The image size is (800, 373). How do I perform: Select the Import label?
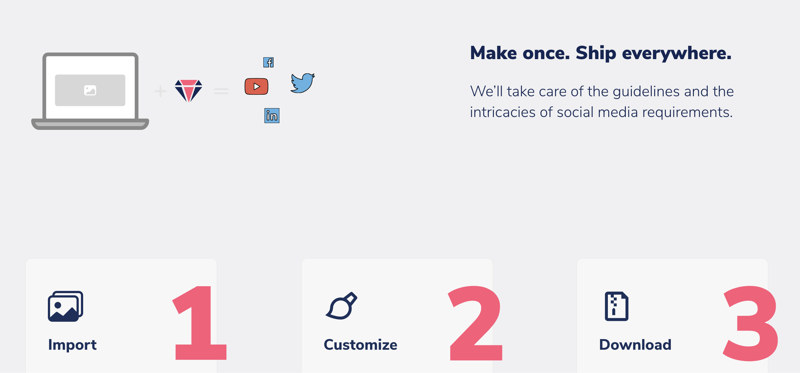pyautogui.click(x=72, y=345)
